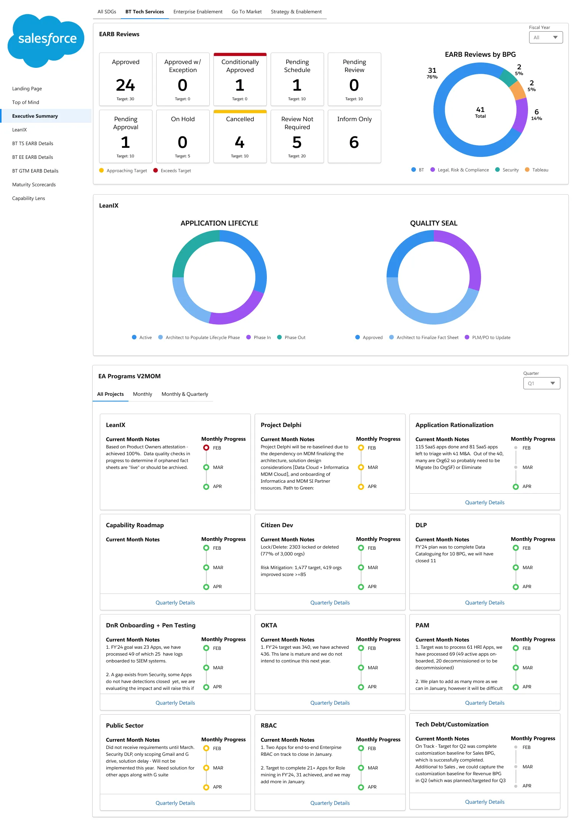The image size is (576, 827).
Task: Open PAM Quarterly Details link
Action: pos(485,703)
